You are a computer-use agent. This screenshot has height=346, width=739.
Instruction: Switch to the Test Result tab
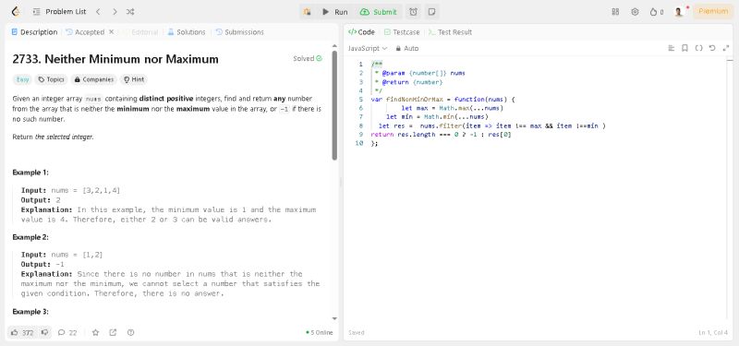[450, 32]
